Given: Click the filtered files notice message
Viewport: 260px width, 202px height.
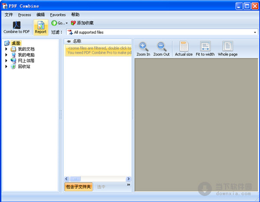Looking at the screenshot, I should [x=99, y=50].
